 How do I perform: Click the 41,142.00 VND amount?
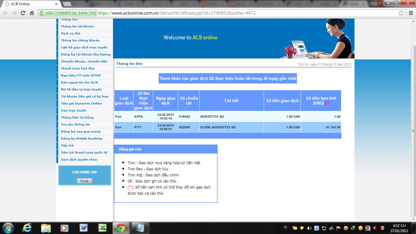pos(333,127)
